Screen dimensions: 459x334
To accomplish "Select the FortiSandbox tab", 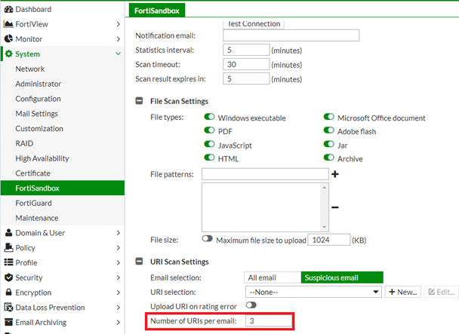I will click(x=156, y=10).
